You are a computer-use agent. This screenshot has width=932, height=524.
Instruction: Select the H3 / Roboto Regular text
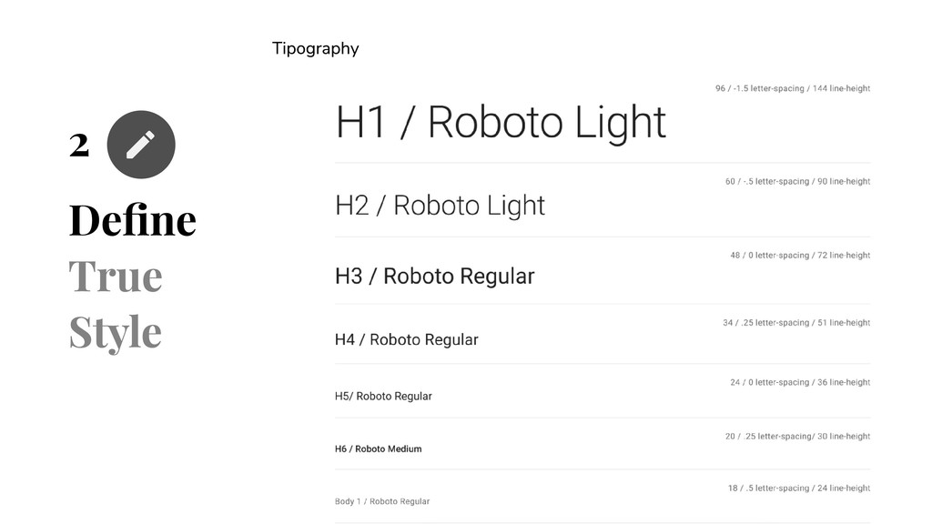coord(434,277)
